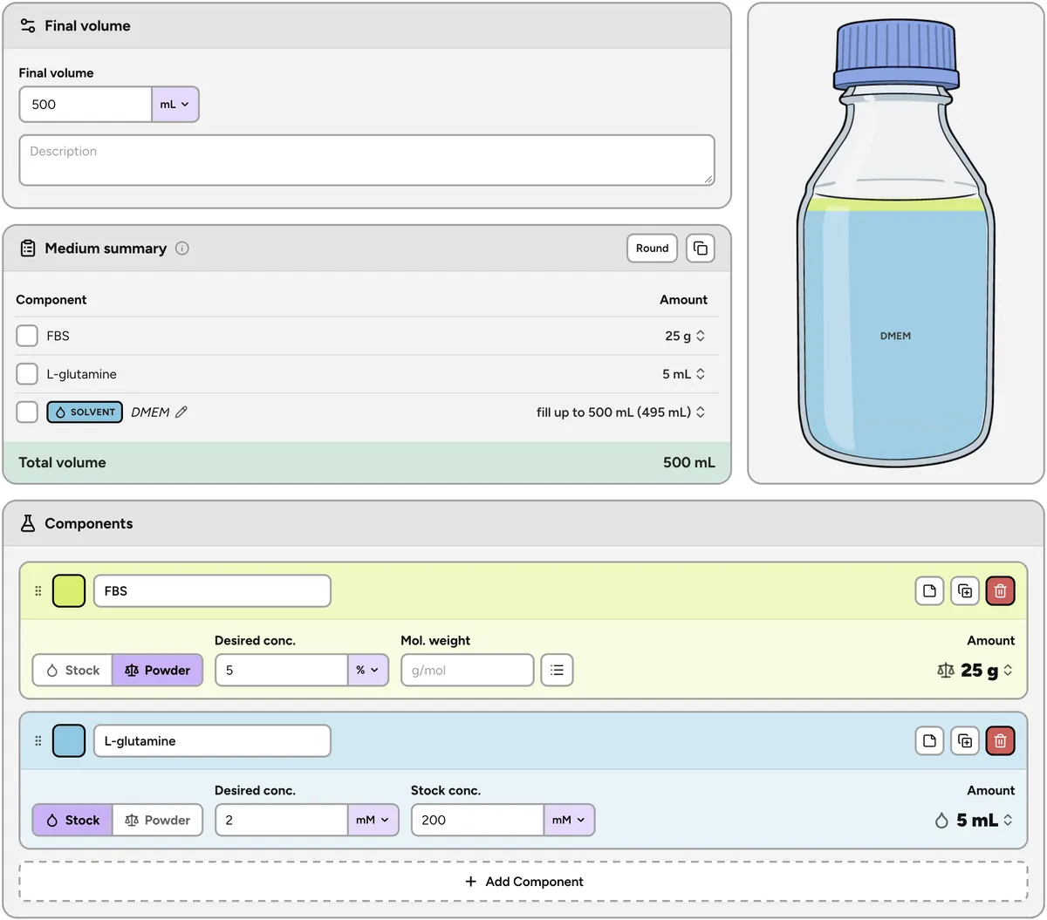Open the FBS yellow-green color swatch
1047x920 pixels.
pyautogui.click(x=69, y=591)
